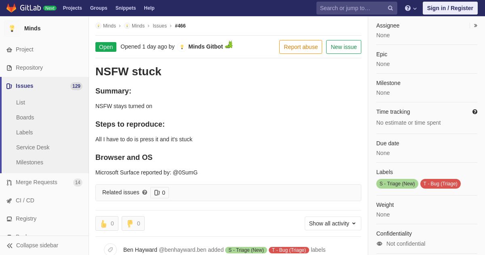The image size is (485, 255).
Task: Click the Minds Gitbot author link
Action: (x=206, y=47)
